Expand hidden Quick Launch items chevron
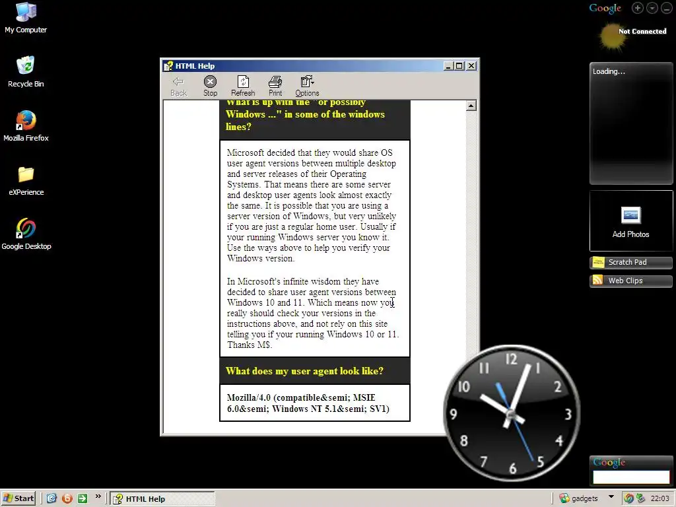 tap(98, 496)
